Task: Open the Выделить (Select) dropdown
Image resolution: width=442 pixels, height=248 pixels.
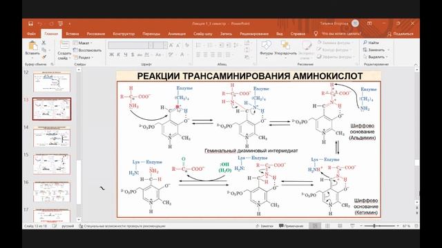Action: pos(375,56)
